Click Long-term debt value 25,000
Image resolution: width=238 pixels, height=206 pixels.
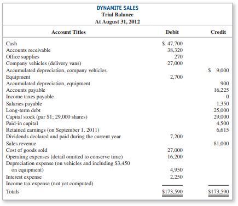point(222,110)
